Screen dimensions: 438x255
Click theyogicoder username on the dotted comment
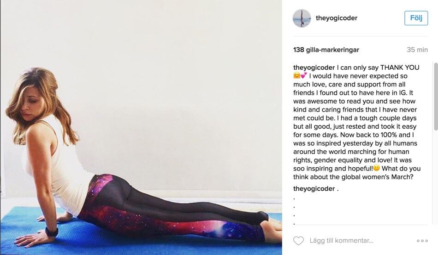point(314,189)
